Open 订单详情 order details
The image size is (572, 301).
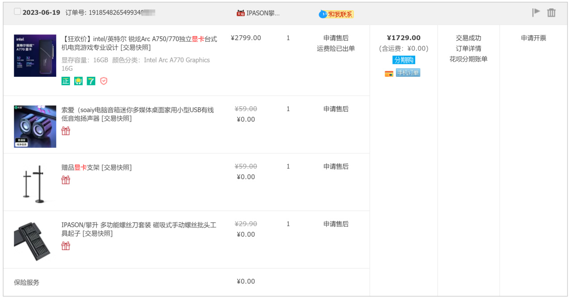tap(468, 48)
